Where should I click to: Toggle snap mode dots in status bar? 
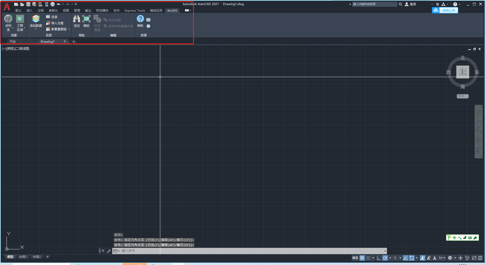[x=368, y=258]
